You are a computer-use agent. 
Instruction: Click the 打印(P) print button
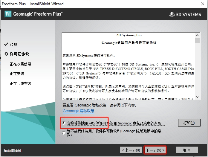pos(189,123)
